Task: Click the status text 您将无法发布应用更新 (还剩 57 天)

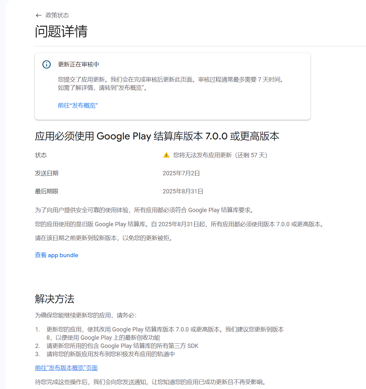Action: 220,155
